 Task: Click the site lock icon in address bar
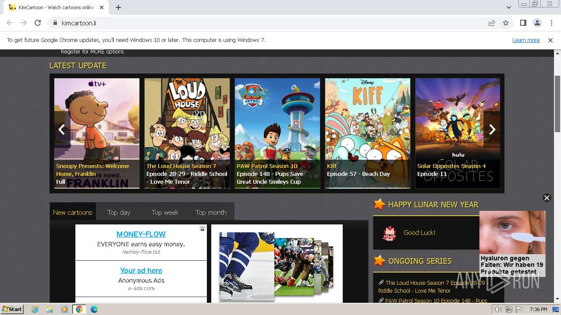[x=55, y=23]
